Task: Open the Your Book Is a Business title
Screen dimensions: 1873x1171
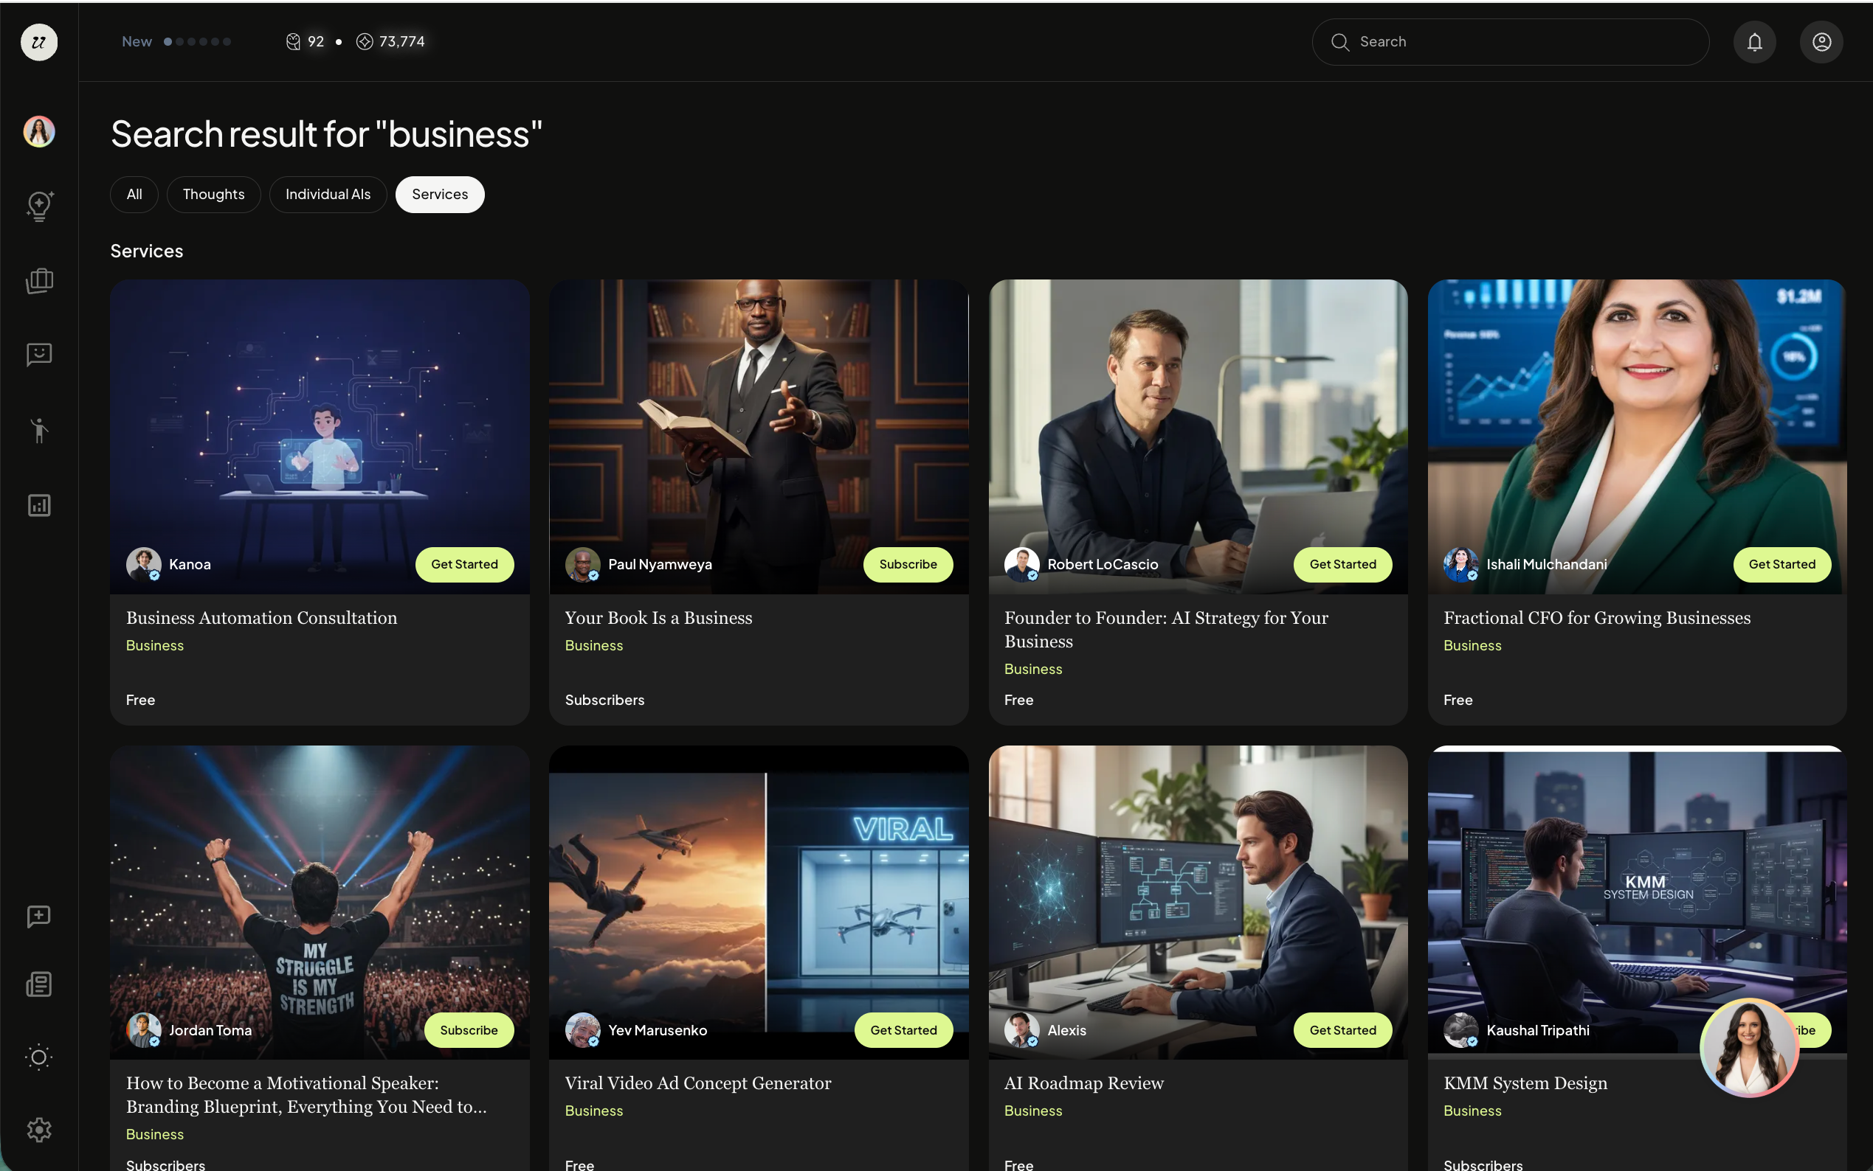Action: coord(659,618)
